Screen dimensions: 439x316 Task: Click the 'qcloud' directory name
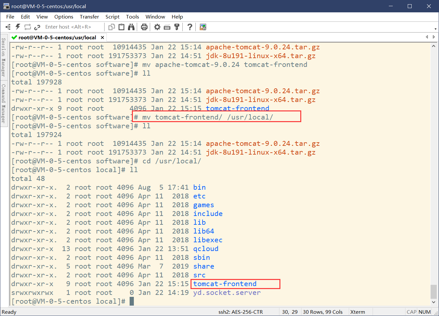point(206,249)
